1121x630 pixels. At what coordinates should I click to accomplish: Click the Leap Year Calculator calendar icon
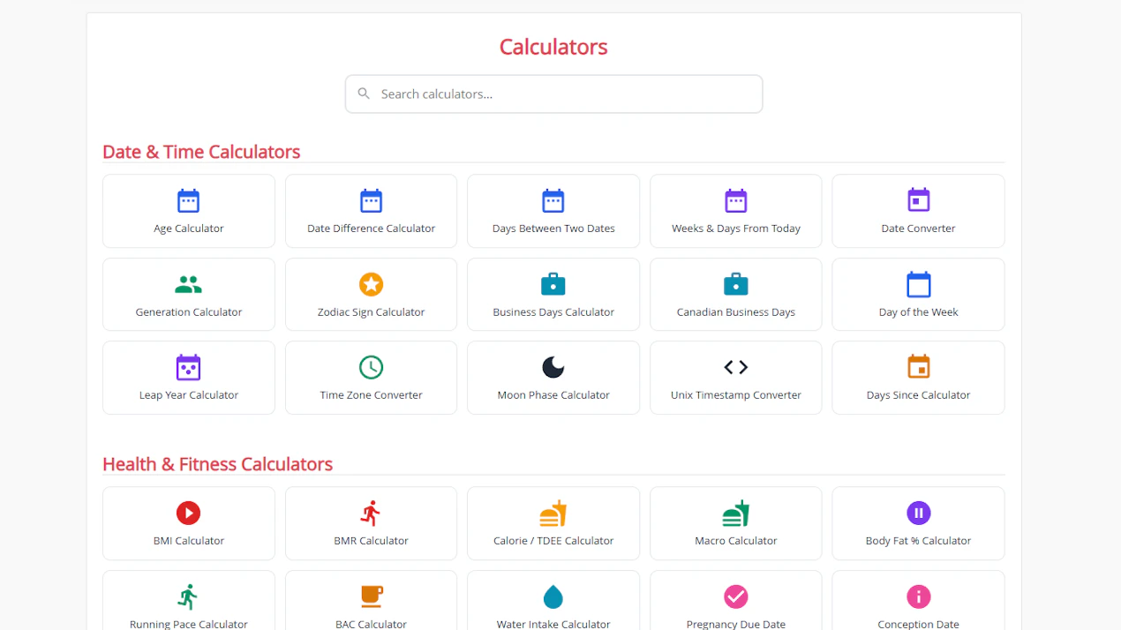tap(188, 367)
